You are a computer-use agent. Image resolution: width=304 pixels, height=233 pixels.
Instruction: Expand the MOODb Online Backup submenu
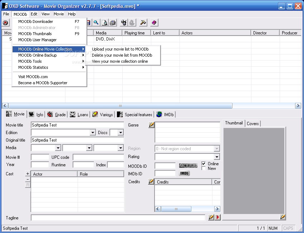[49, 55]
